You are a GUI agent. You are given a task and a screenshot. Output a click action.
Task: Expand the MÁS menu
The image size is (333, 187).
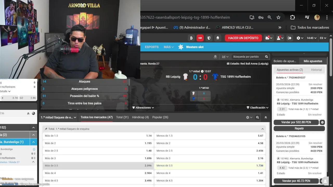point(169,47)
